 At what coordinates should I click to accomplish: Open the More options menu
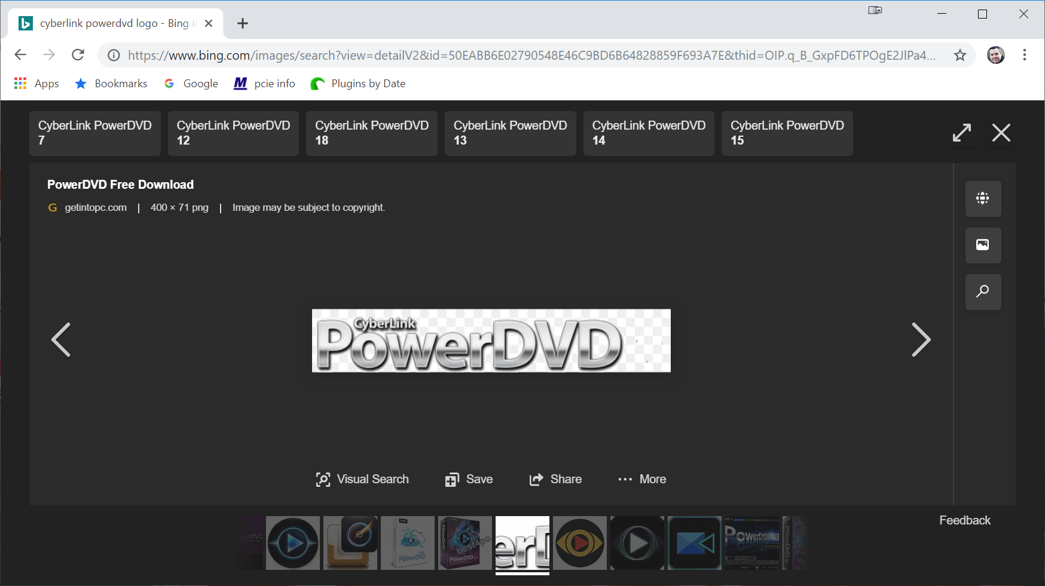pyautogui.click(x=642, y=479)
